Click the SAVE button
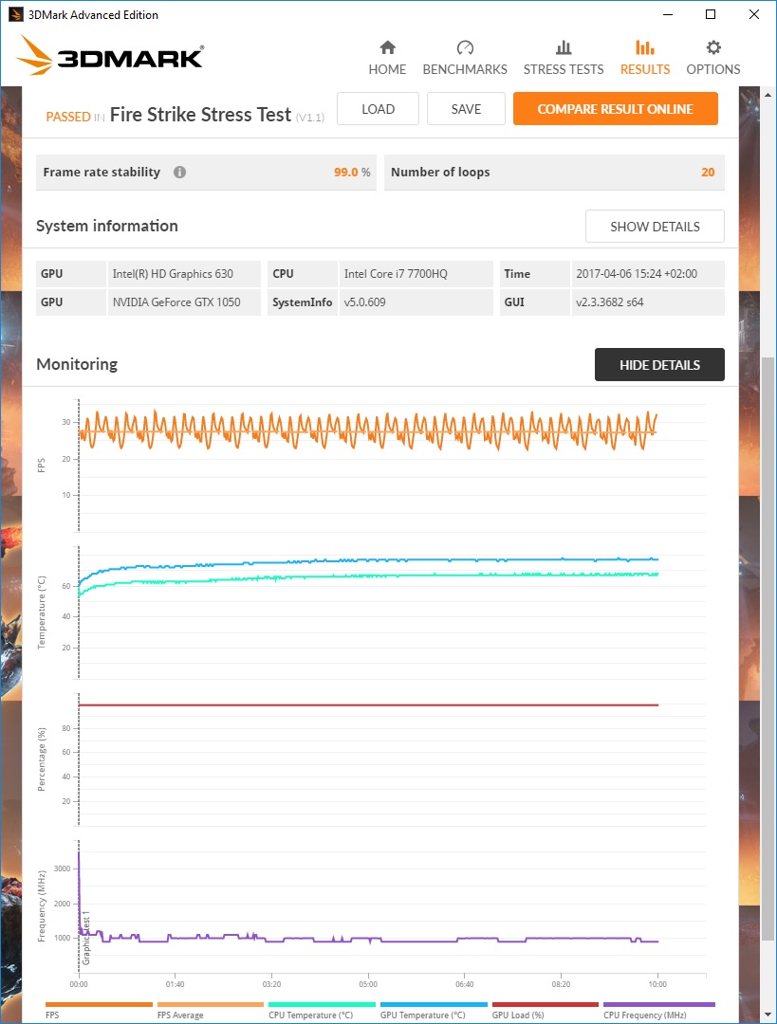The height and width of the screenshot is (1024, 777). point(466,108)
